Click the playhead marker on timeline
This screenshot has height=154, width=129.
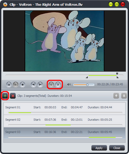[117, 74]
